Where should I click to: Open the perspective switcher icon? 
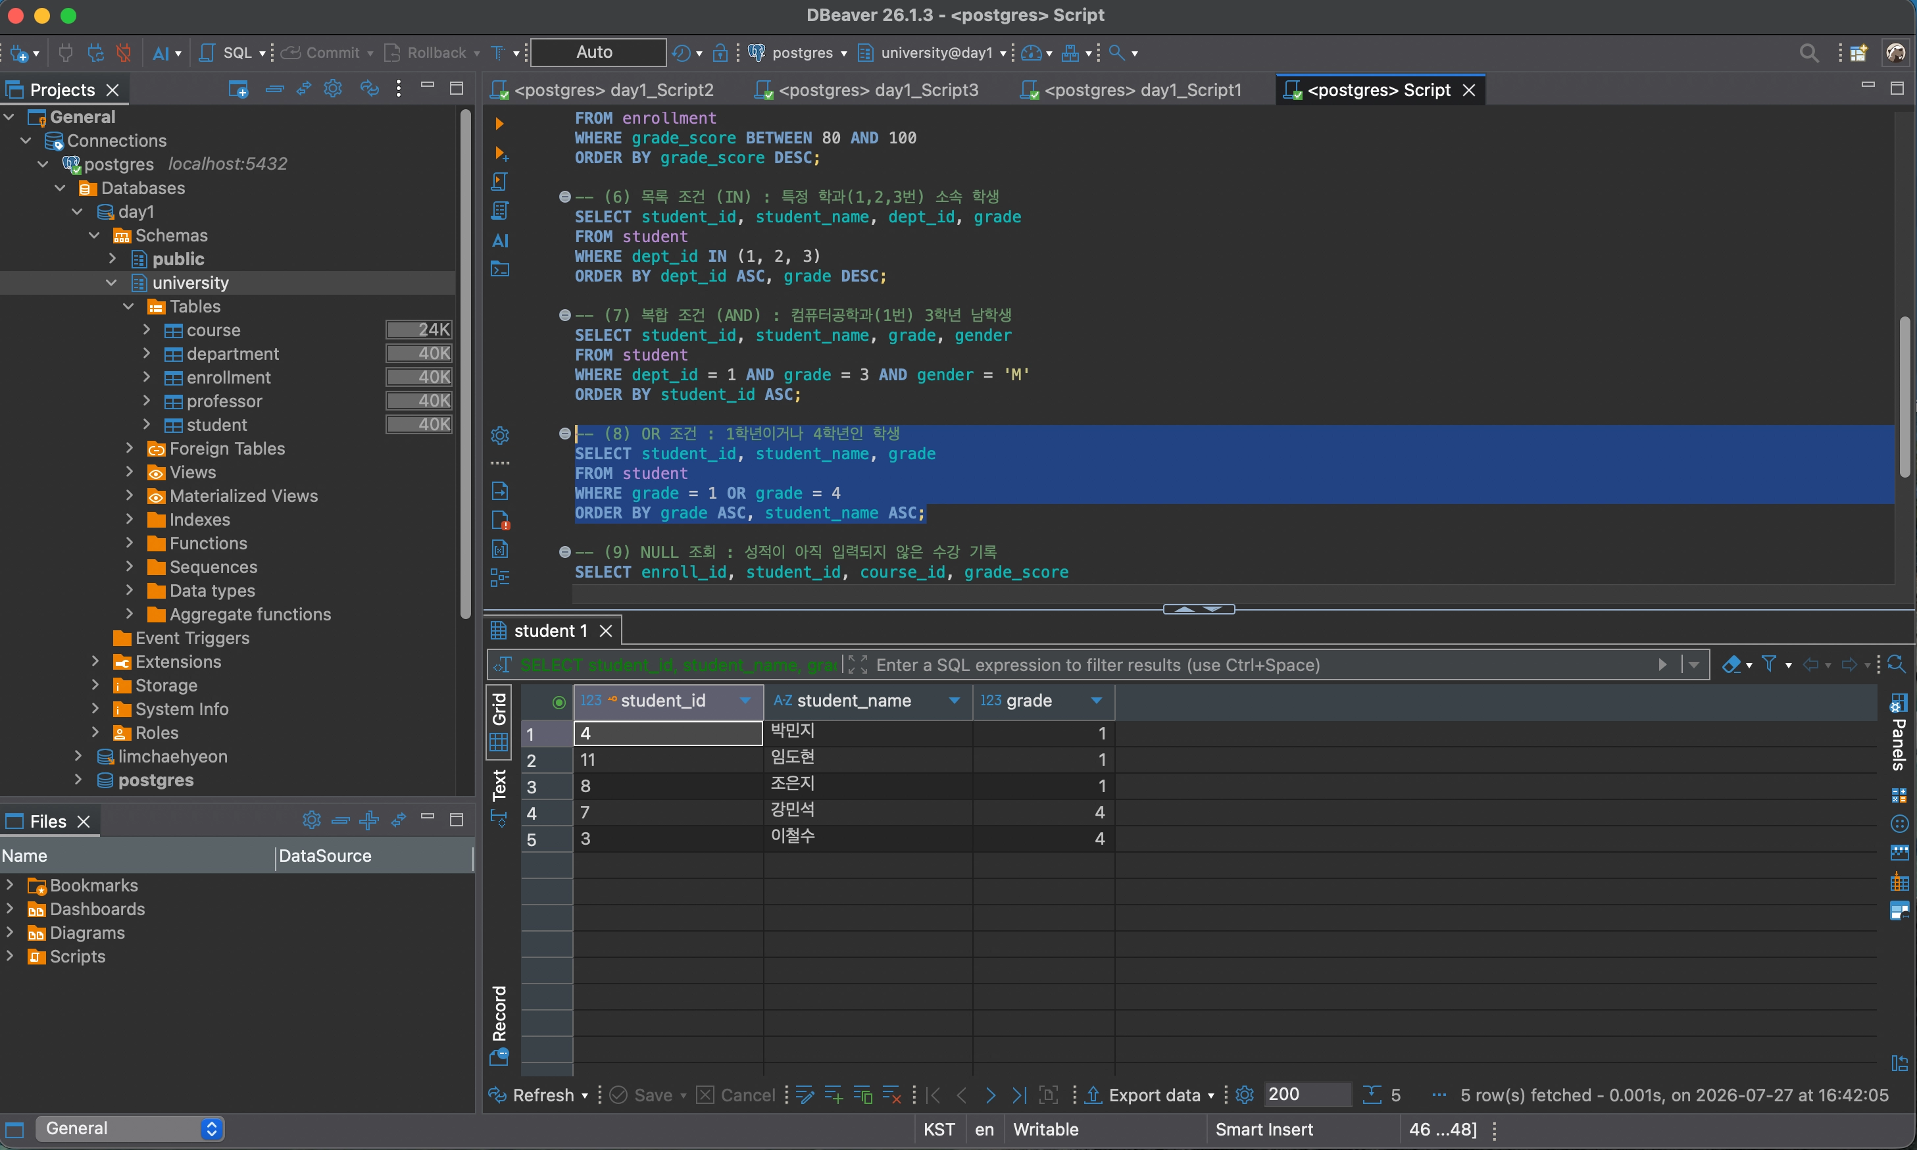click(x=1858, y=53)
